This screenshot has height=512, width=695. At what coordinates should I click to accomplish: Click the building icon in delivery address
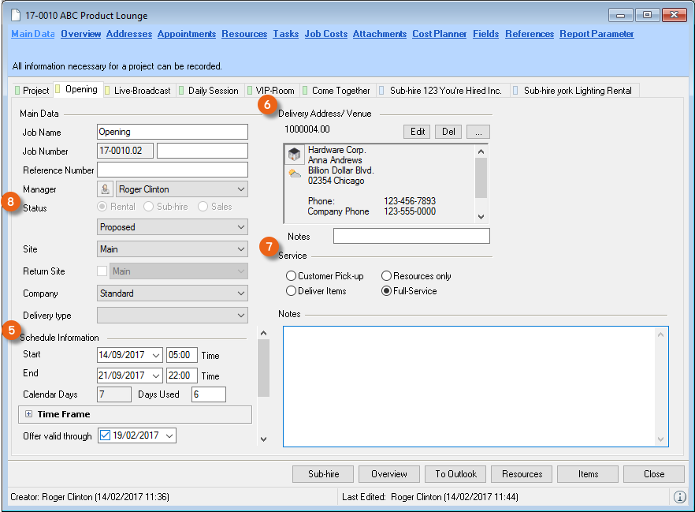[x=295, y=155]
